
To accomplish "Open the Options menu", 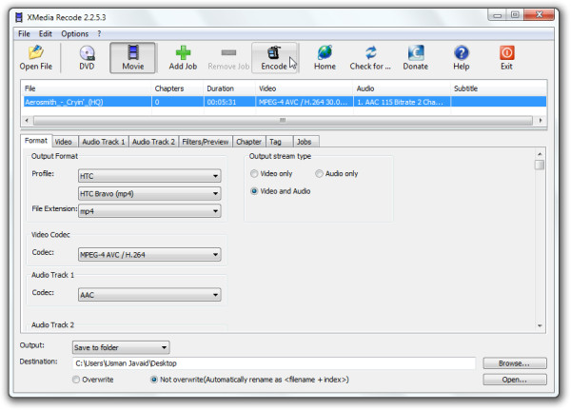I will 74,34.
